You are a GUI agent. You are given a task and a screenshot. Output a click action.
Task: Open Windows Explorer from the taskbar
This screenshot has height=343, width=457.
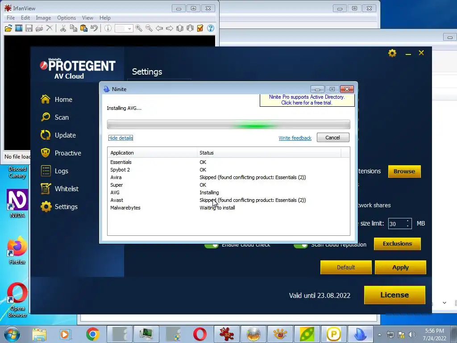(x=39, y=334)
